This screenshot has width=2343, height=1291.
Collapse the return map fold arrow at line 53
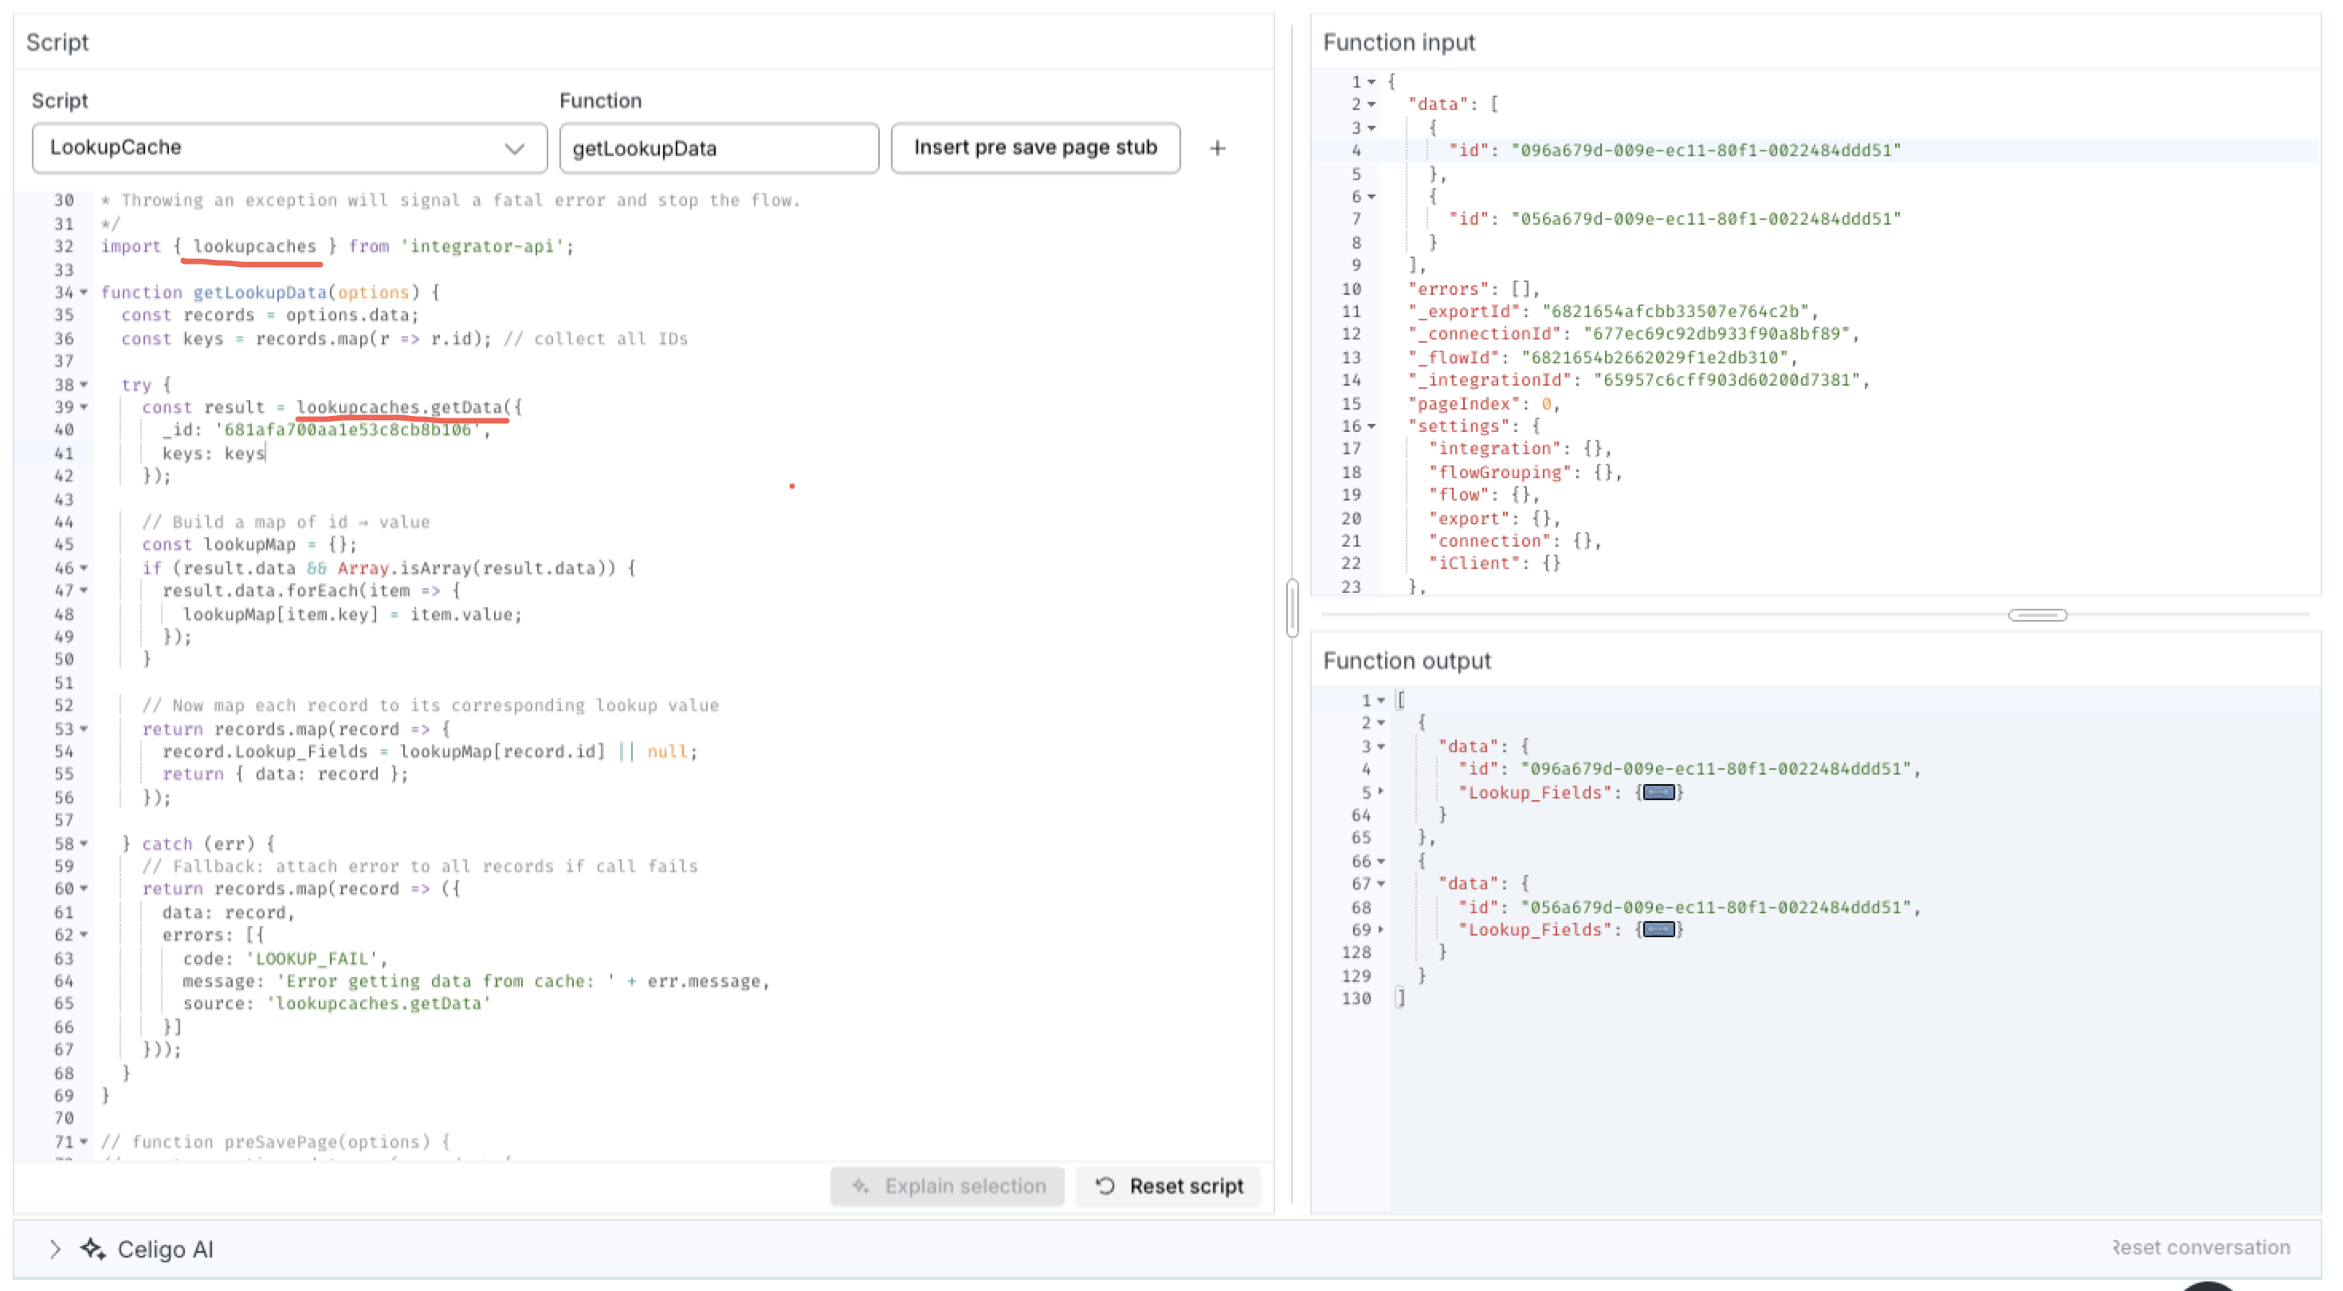pos(84,730)
